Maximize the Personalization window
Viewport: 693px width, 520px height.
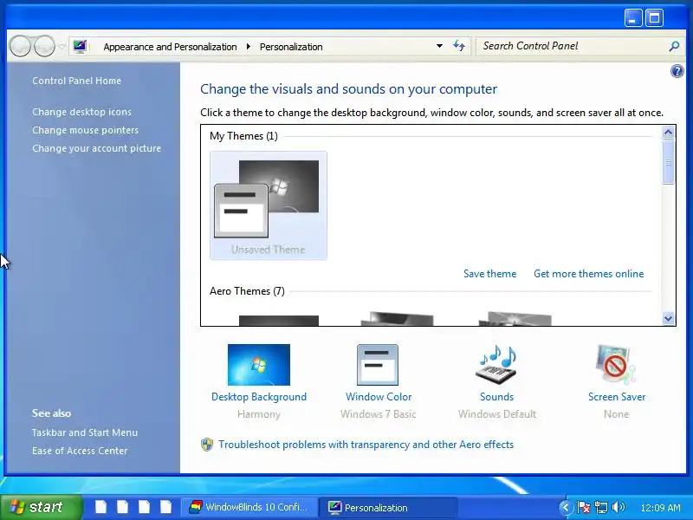point(655,18)
